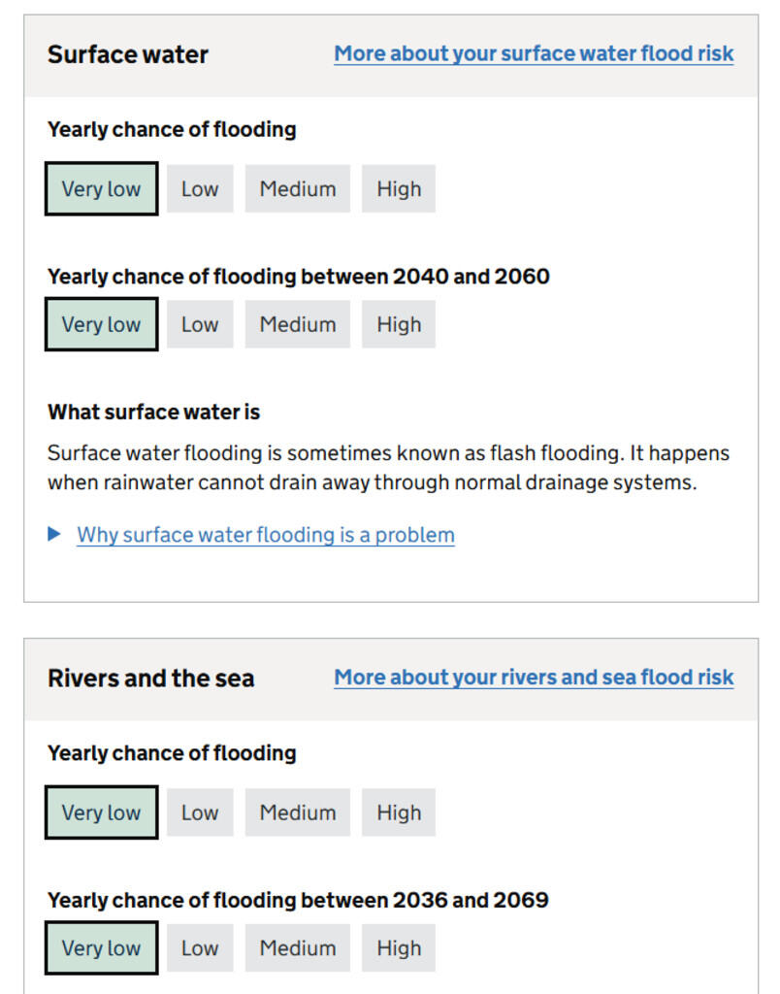This screenshot has height=994, width=780.
Task: Choose High for flooding between 2036 and 2069
Action: pyautogui.click(x=398, y=947)
